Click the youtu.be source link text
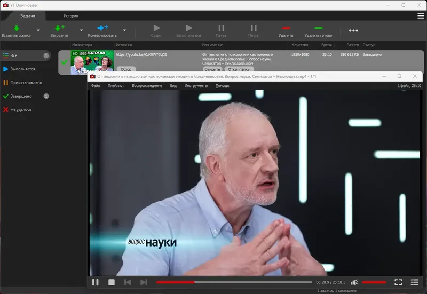The height and width of the screenshot is (294, 427). pos(141,54)
